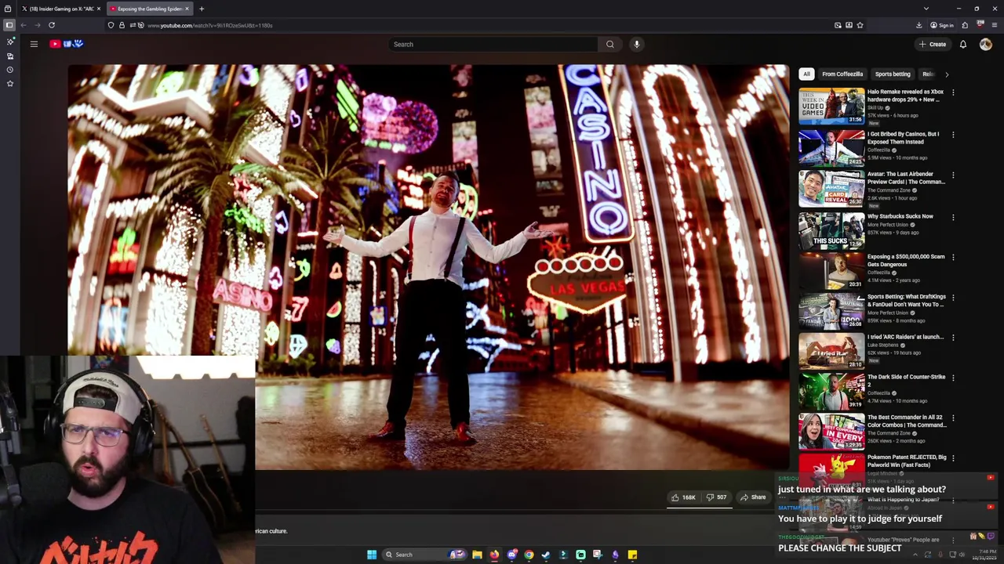This screenshot has height=564, width=1004.
Task: Bookmark this page with the star icon
Action: click(860, 25)
